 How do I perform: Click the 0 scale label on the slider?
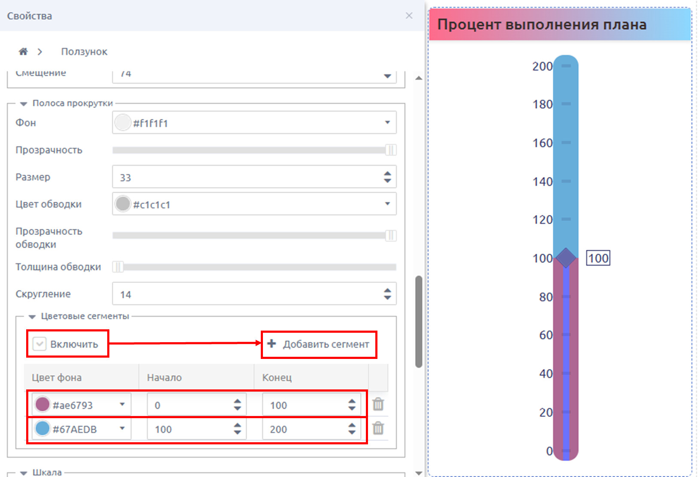tap(549, 451)
